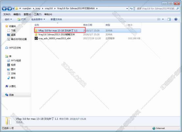Click the 打开 toolbar button
Image resolution: width=182 pixels, height=132 pixels.
click(21, 19)
